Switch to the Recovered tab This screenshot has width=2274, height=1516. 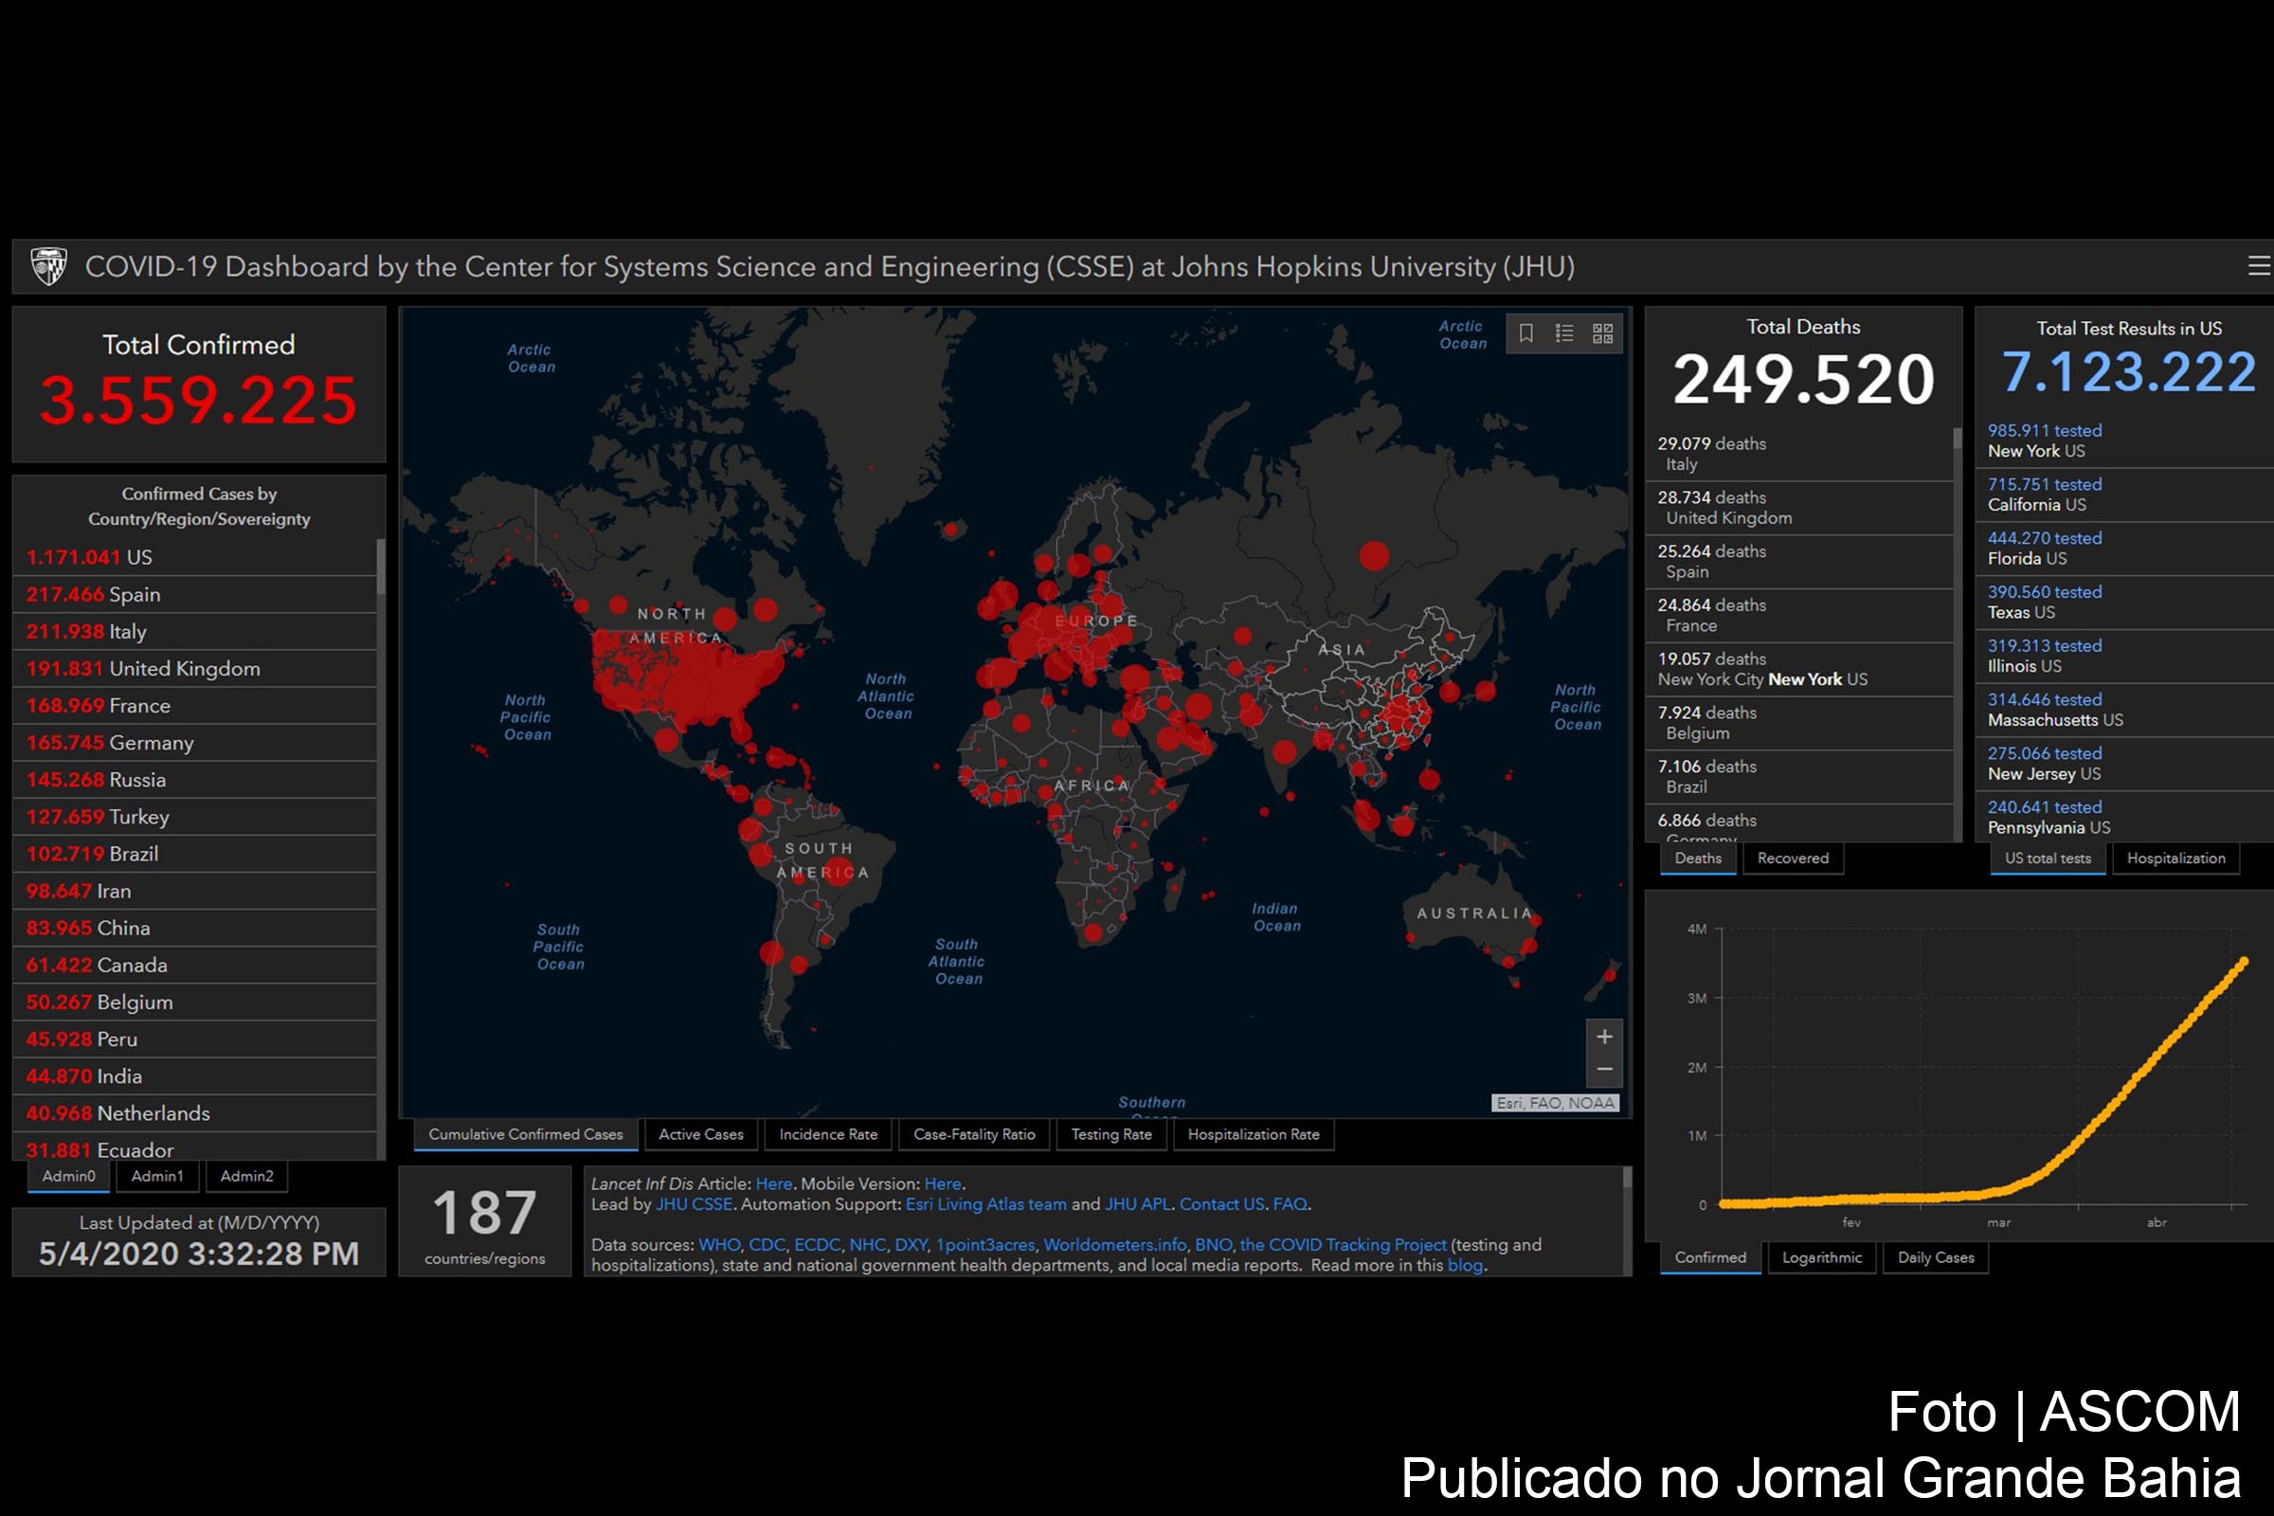[x=1793, y=857]
